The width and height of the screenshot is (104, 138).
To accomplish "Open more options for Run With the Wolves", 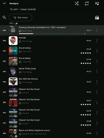I will pyautogui.click(x=97, y=82).
